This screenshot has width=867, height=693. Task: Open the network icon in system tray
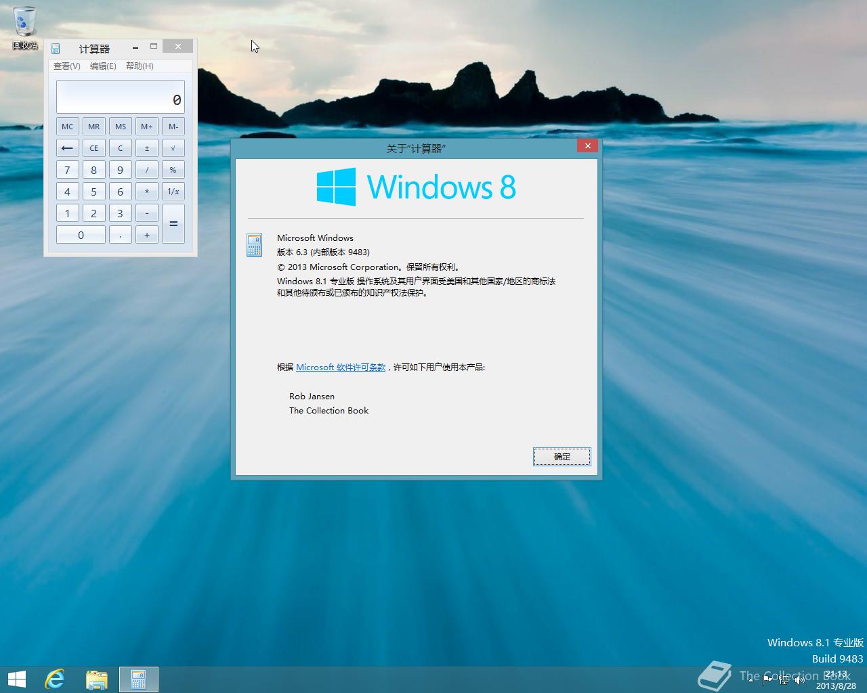point(784,680)
